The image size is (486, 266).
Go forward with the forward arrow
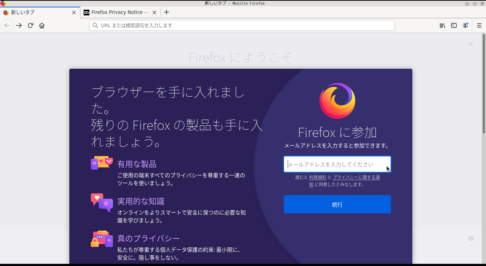click(x=19, y=25)
